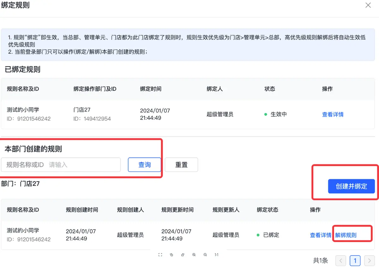Click the 部门：门店27 label
This screenshot has width=379, height=271.
[20, 184]
